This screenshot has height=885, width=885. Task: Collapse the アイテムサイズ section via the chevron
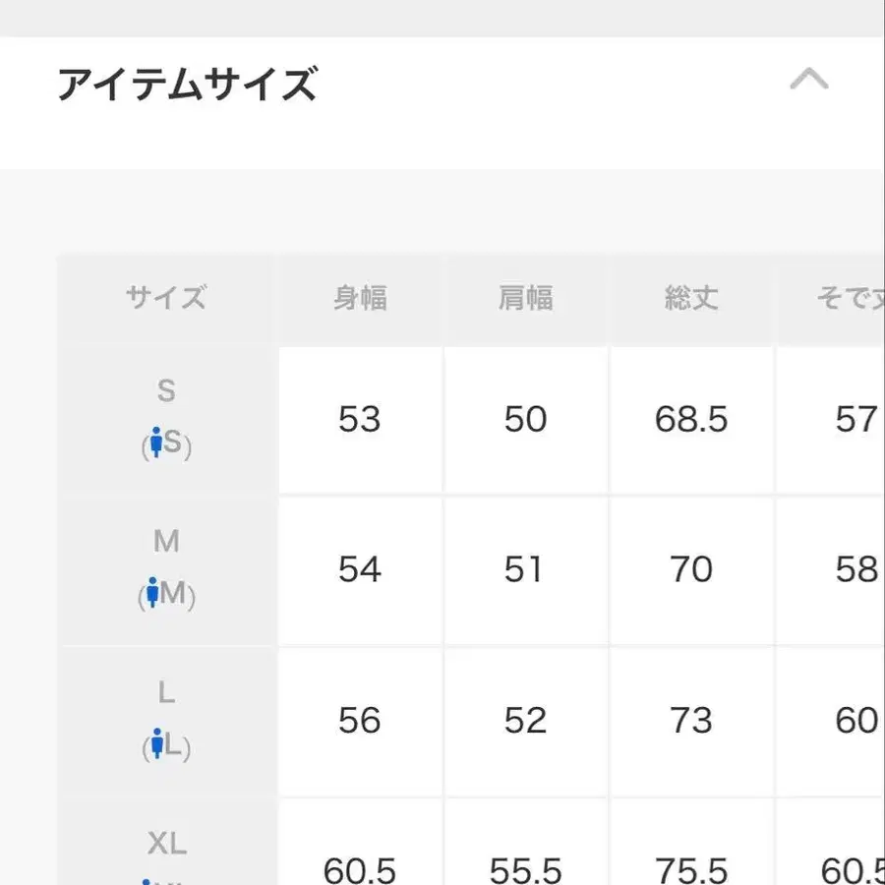[x=809, y=80]
